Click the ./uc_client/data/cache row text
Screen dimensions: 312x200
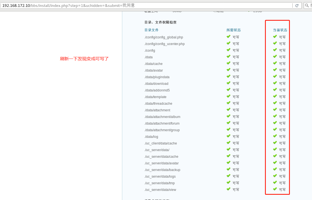[161, 143]
